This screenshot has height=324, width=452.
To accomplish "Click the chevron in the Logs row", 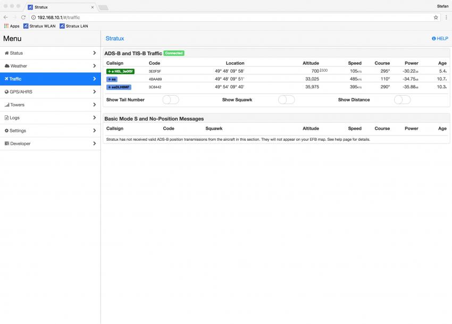I will click(x=95, y=117).
